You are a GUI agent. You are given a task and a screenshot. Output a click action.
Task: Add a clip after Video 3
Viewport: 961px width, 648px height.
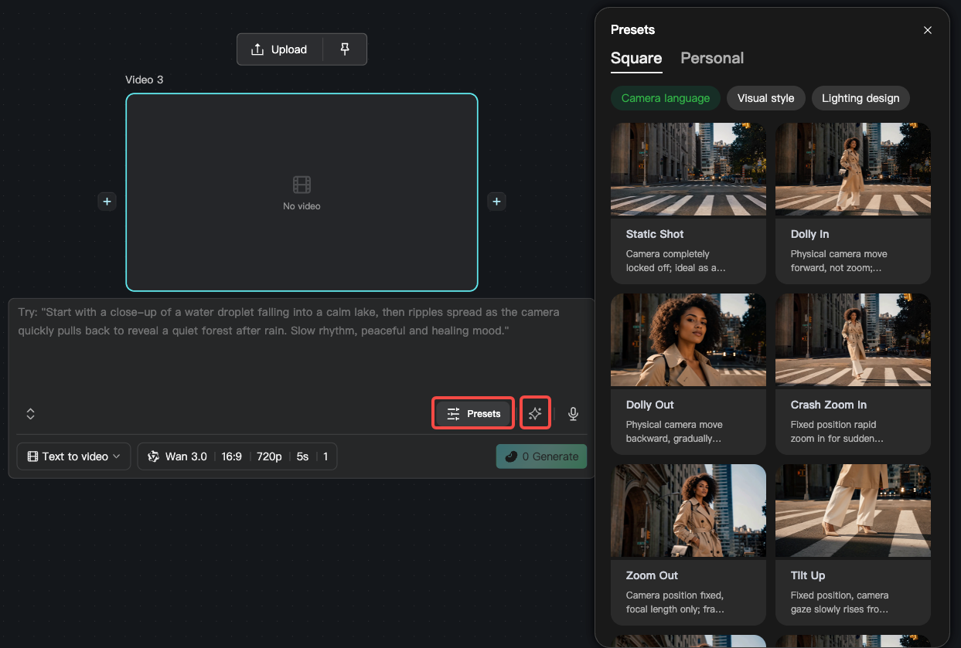tap(496, 202)
